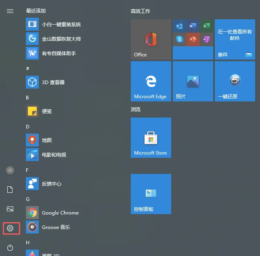Click the 金山数据恢复大师 label text
Viewport: 260px width, 256px height.
(61, 39)
